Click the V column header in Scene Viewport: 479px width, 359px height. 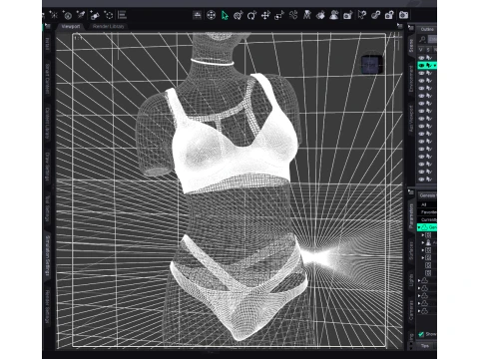tap(421, 50)
